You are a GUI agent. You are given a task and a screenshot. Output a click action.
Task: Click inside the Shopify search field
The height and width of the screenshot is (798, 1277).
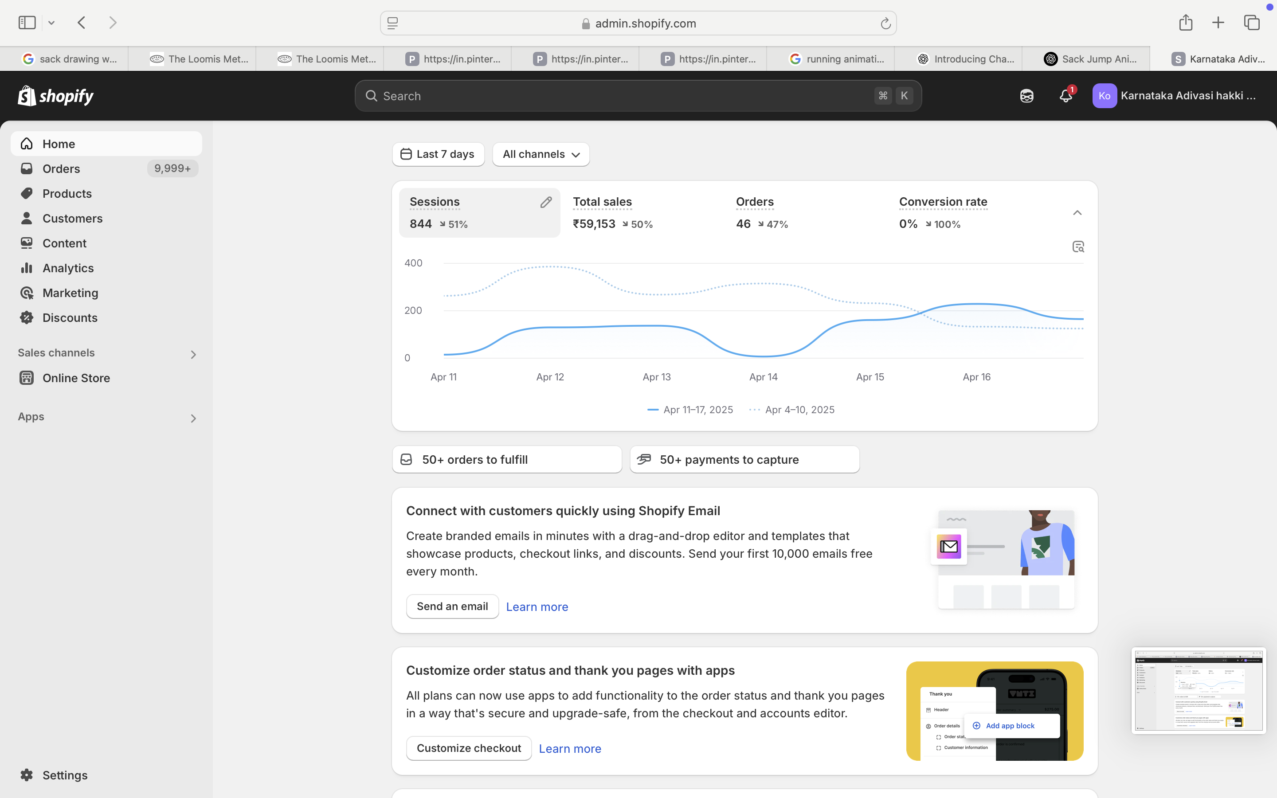580,95
